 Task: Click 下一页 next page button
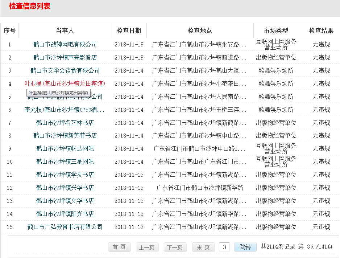(175, 247)
